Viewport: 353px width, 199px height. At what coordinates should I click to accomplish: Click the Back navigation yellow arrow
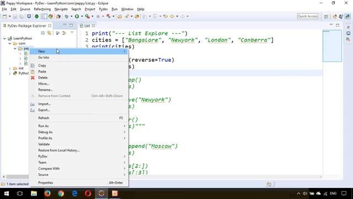(172, 16)
